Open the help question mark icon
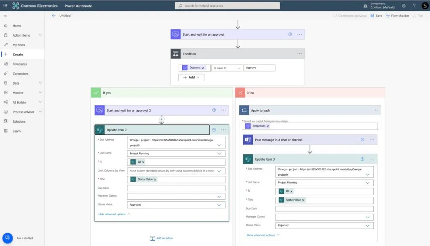This screenshot has width=430, height=246. pos(414,5)
